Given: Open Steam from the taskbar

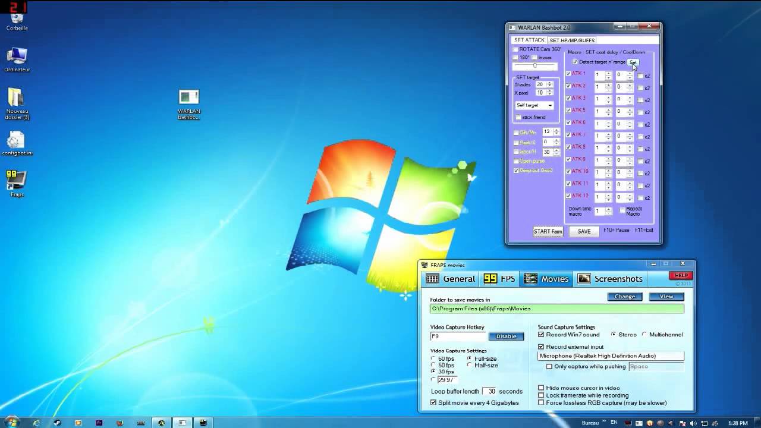Looking at the screenshot, I should (x=57, y=423).
